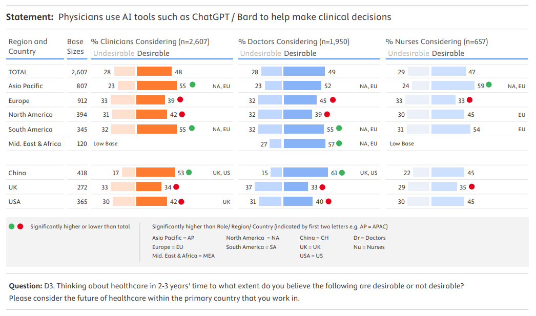Click red dot next to North America clinicians 42

[x=182, y=114]
